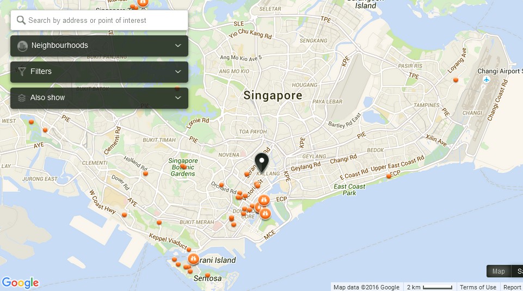
Task: Click the orange dot near Holland Rd
Action: click(x=145, y=174)
